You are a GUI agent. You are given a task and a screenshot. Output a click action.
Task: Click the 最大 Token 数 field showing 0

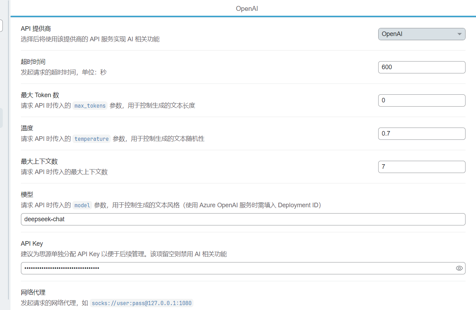(x=422, y=100)
